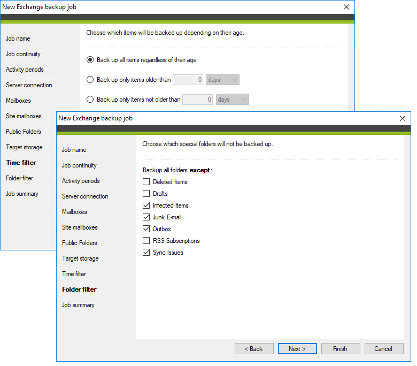
Task: Cancel the backup job wizard
Action: tap(383, 349)
